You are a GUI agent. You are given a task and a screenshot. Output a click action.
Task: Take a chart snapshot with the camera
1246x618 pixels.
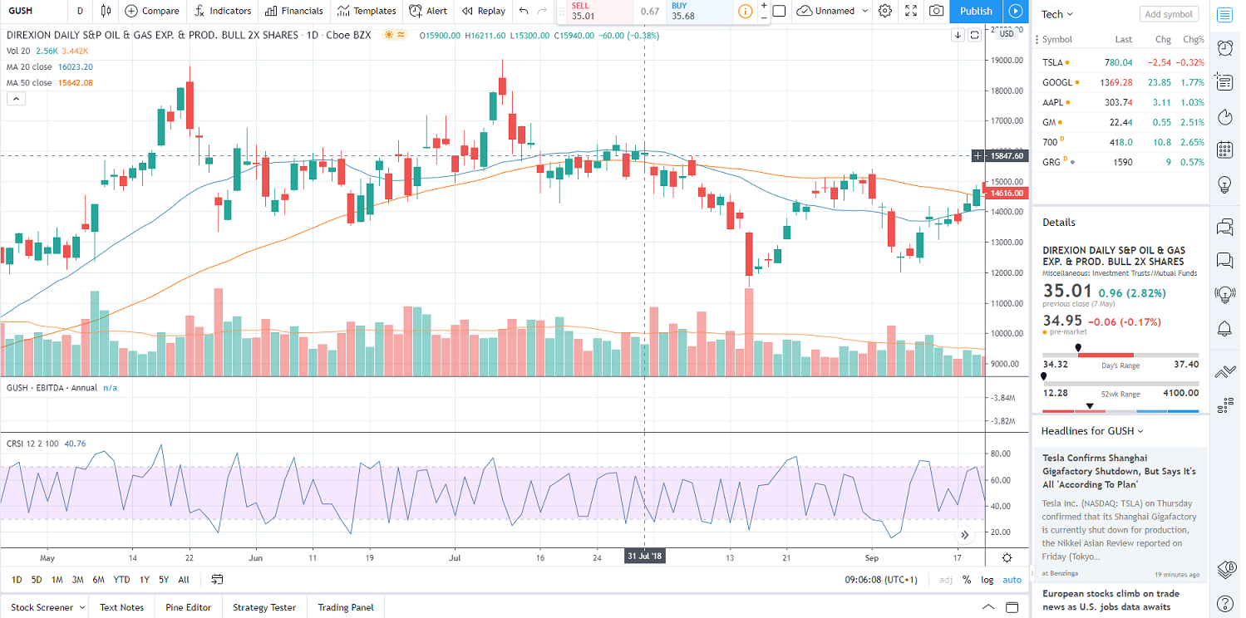[937, 11]
